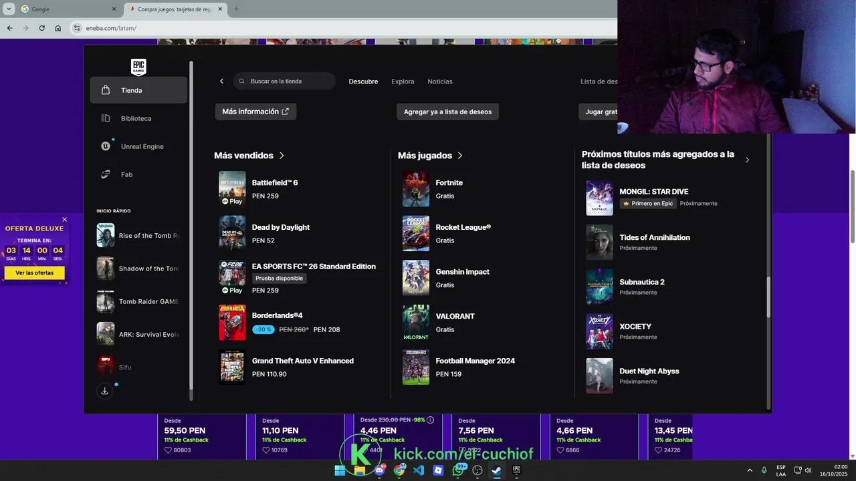This screenshot has width=856, height=481.
Task: Open Duet Night Abyss title
Action: coord(649,371)
